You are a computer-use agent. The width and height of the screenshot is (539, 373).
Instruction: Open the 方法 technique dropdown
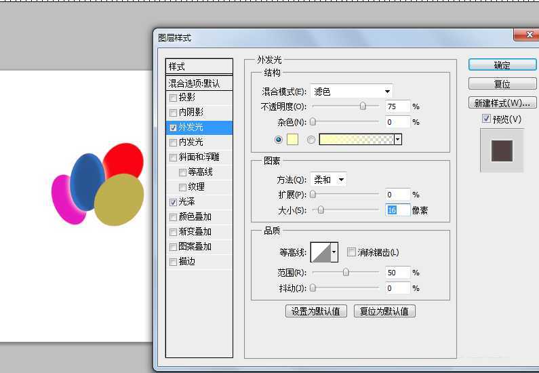point(328,180)
